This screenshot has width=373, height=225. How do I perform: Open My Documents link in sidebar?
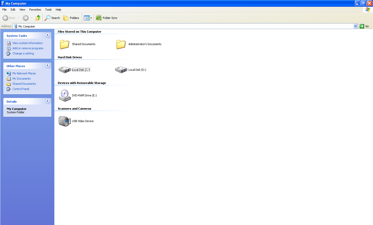pos(21,79)
